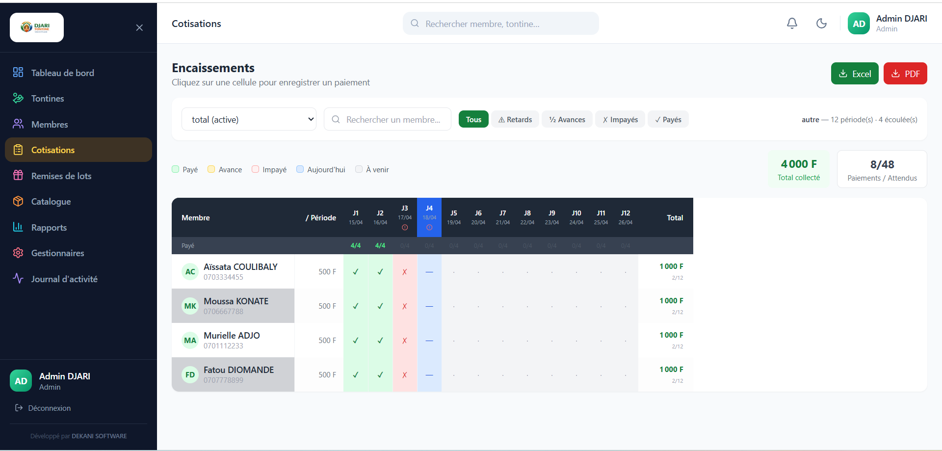Viewport: 942px width, 451px height.
Task: Click the Gestionnaires gear icon
Action: [x=18, y=253]
